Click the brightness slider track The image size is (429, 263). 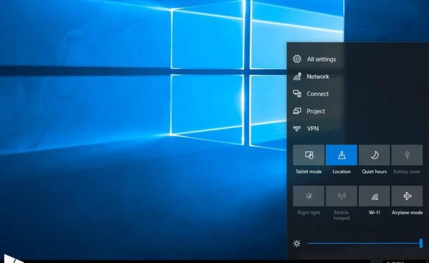point(363,243)
